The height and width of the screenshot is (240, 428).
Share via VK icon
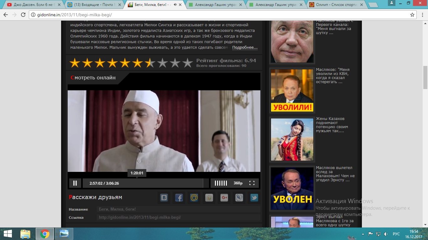164,197
